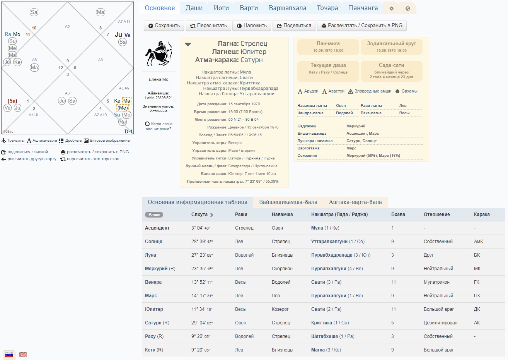
Task: Click Меркурий in the table
Action: (x=156, y=269)
